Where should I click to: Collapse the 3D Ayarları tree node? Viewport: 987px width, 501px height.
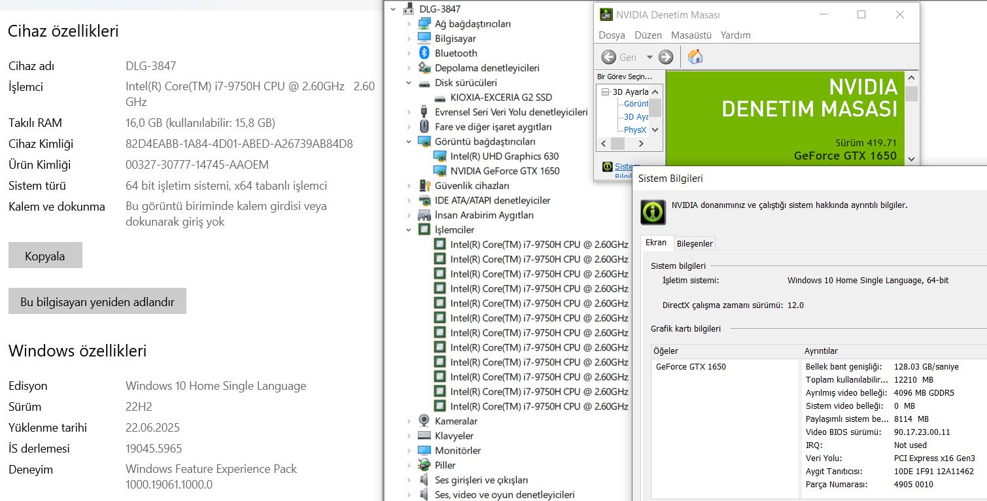(x=605, y=92)
